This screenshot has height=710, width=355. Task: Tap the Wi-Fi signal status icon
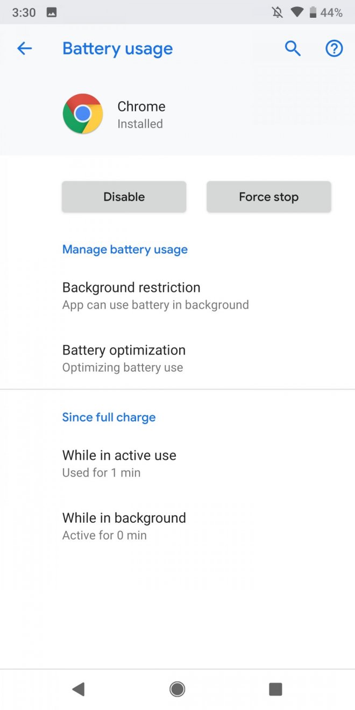pyautogui.click(x=296, y=12)
